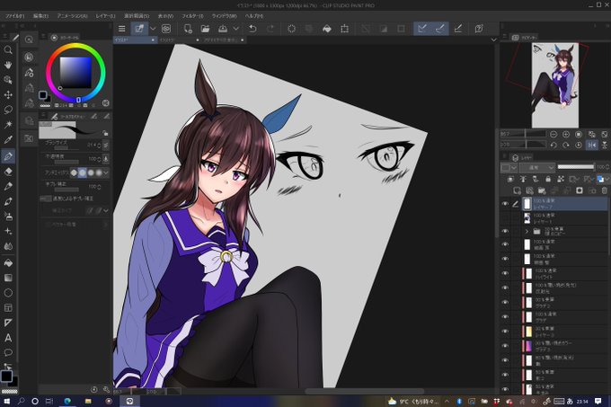Screen dimensions: 611x407
Task: Open the フィルター(I) menu
Action: 192,16
